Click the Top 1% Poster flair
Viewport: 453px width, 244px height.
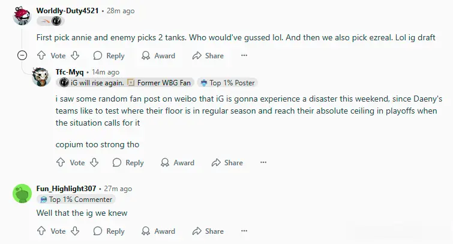227,82
